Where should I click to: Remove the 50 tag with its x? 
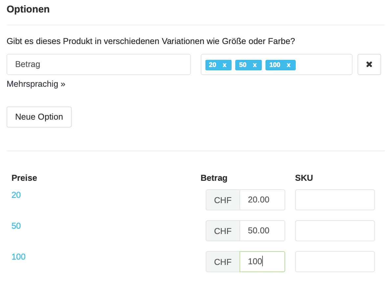pos(255,65)
